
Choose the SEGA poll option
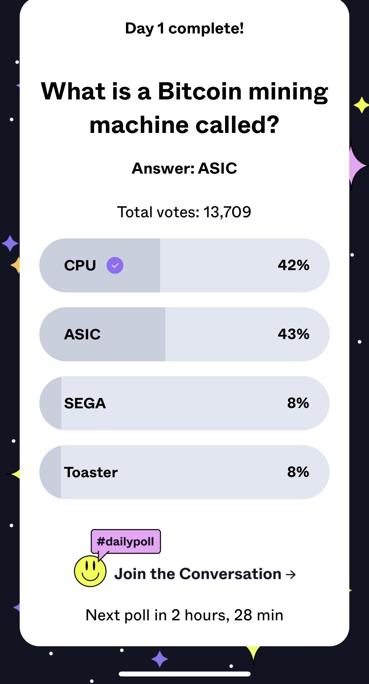tap(184, 403)
